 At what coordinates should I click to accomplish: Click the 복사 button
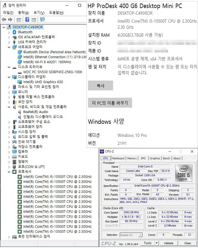click(x=101, y=86)
